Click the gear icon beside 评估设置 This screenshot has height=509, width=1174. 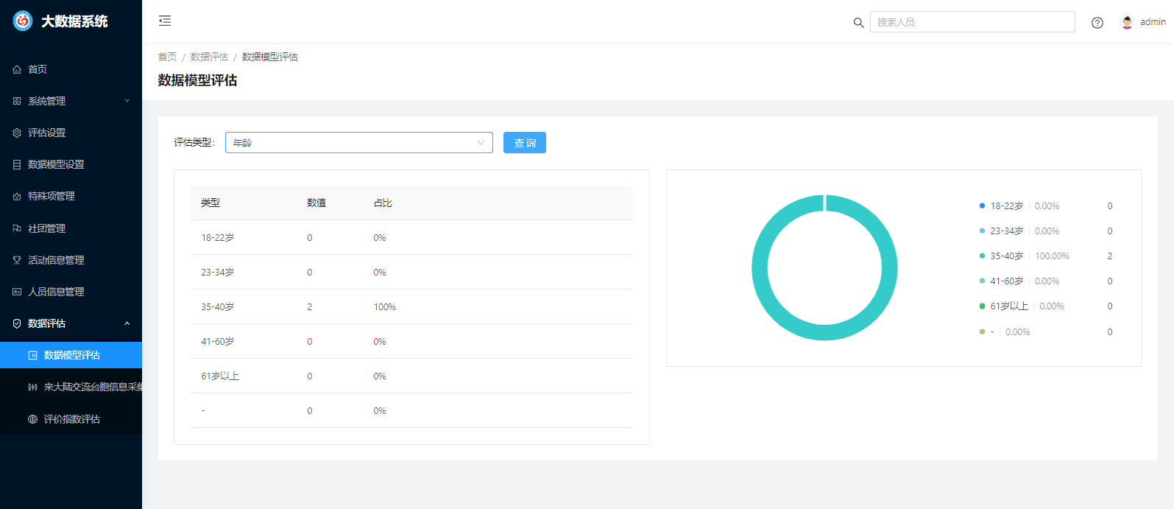click(x=17, y=133)
